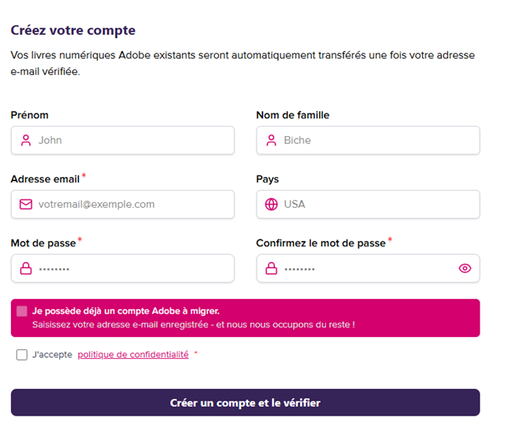
Task: Click the person icon in Prénom field
Action: click(x=26, y=140)
